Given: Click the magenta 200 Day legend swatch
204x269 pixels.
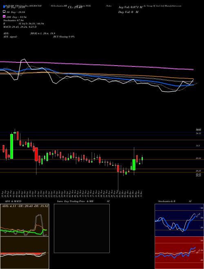Looking at the screenshot, I should coord(4,17).
